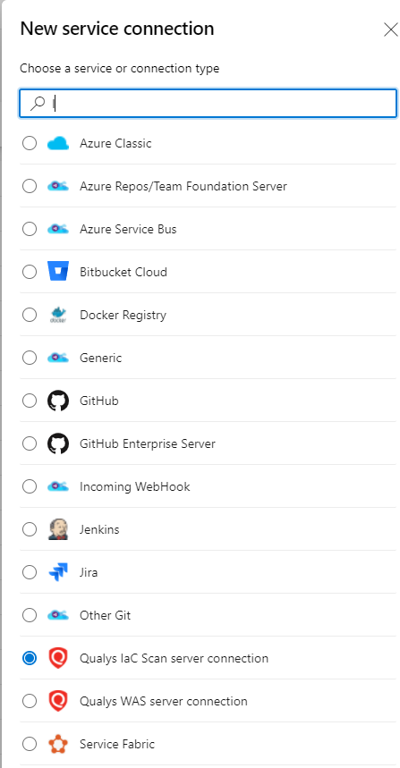
Task: Close the New service connection panel
Action: (x=391, y=30)
